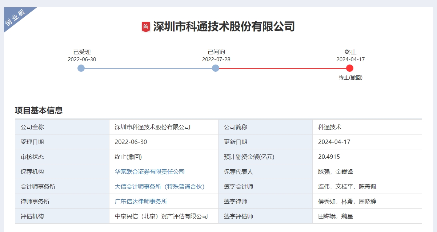Select the 已问询 timeline node circle
Image resolution: width=437 pixels, height=232 pixels.
(216, 68)
